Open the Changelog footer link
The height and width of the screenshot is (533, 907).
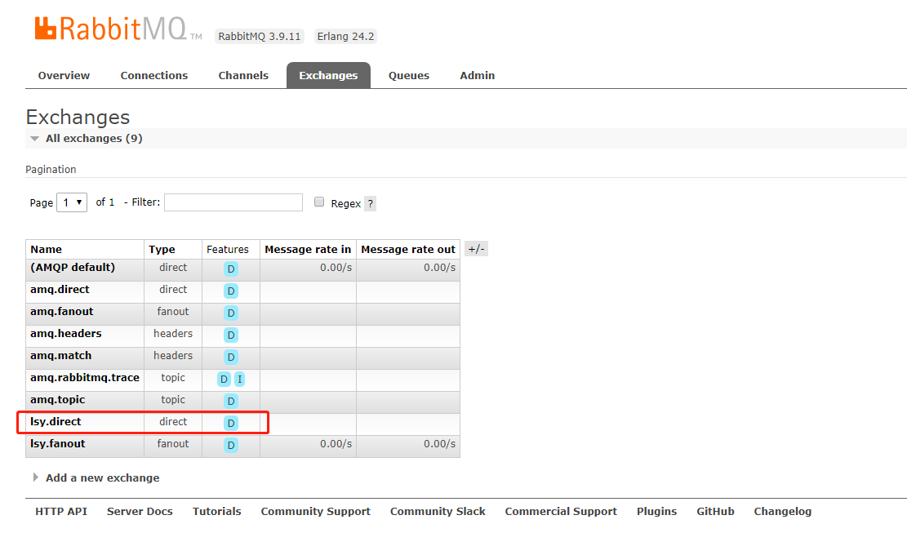782,511
